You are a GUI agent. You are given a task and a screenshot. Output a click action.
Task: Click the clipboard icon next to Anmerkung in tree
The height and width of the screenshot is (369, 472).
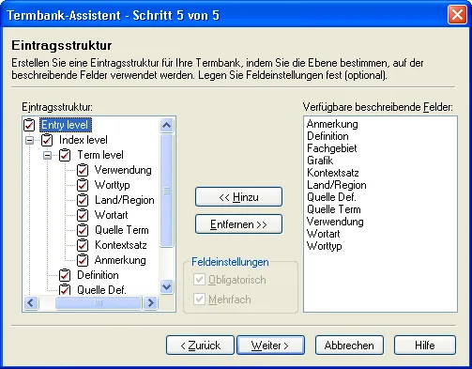click(83, 260)
